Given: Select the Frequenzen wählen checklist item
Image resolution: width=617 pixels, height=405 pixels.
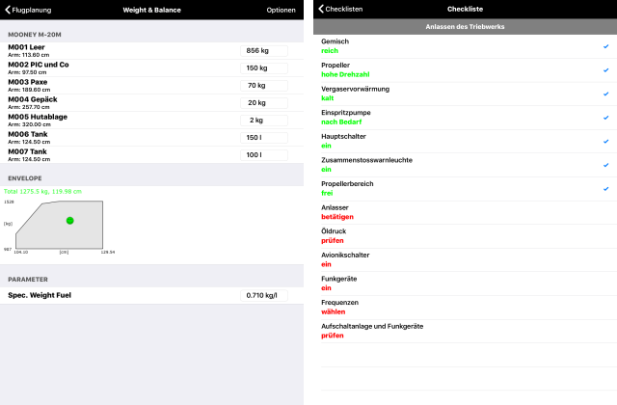Looking at the screenshot, I should (463, 307).
